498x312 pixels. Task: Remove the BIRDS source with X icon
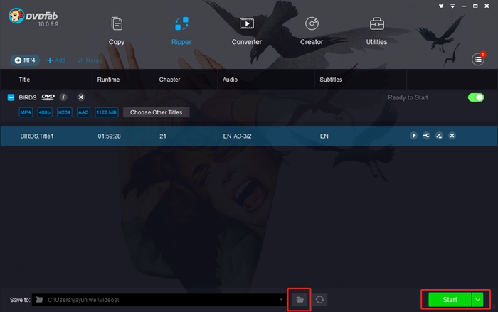[x=81, y=97]
